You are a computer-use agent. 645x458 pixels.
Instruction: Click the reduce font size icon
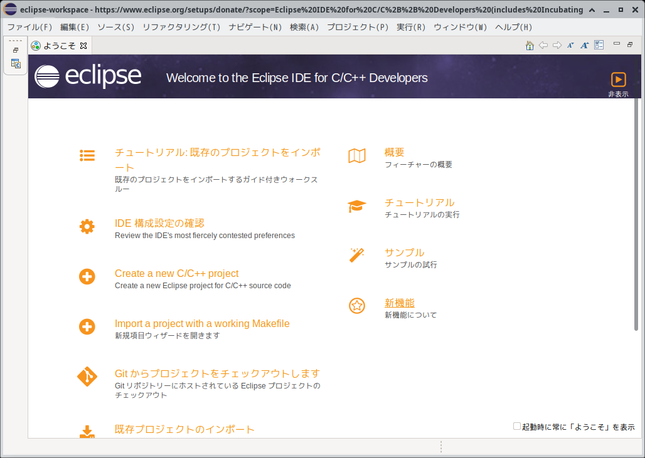pos(570,45)
